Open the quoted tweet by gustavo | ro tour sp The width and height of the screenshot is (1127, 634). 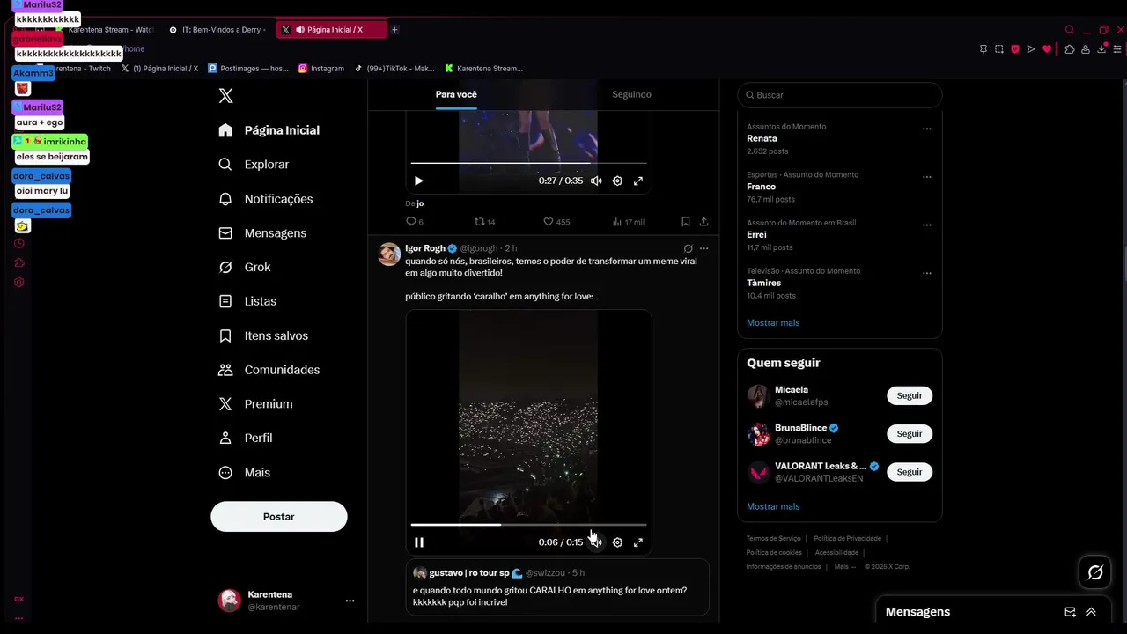(x=557, y=586)
